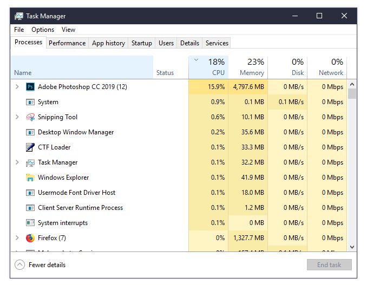This screenshot has width=367, height=286.
Task: Click the Task Manager row icon
Action: click(30, 162)
